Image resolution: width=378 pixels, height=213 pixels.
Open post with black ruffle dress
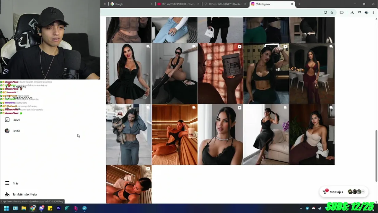[129, 73]
